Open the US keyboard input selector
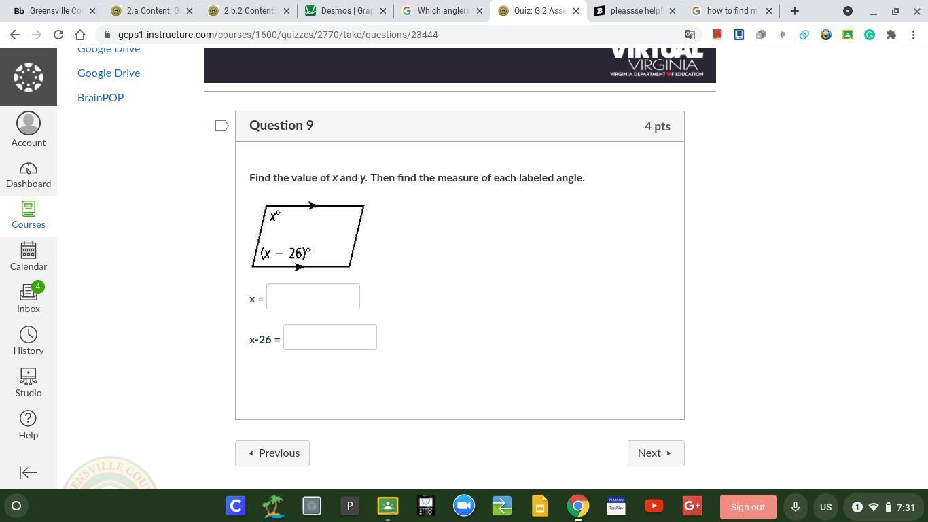Screen dimensions: 928x522 (826, 507)
